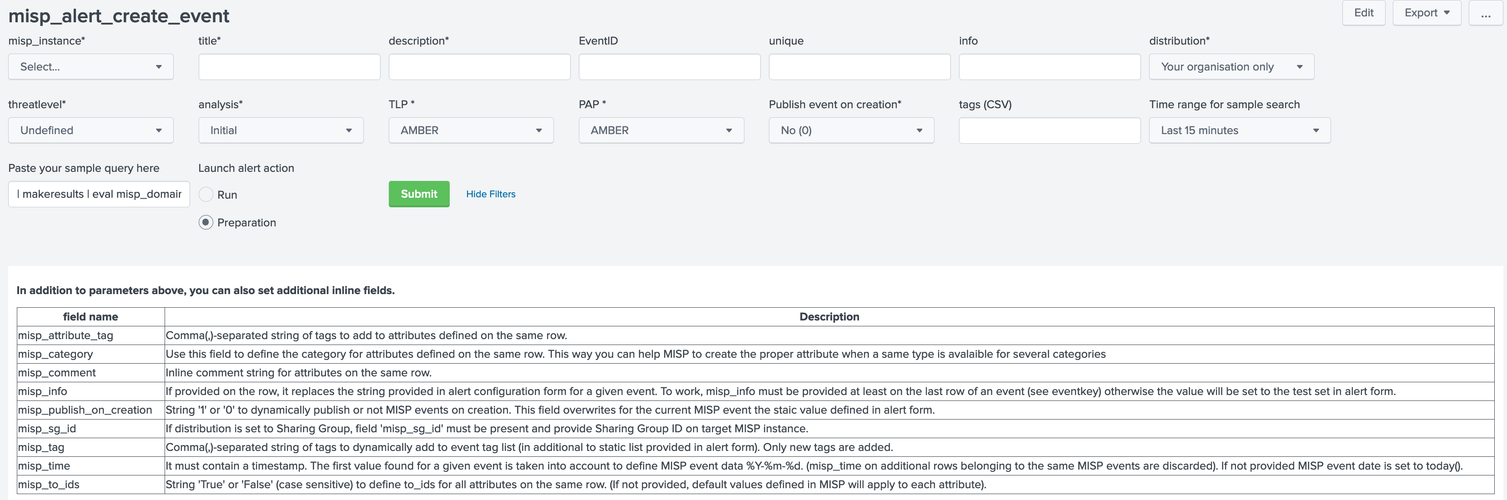Select the Run radio button

point(206,195)
